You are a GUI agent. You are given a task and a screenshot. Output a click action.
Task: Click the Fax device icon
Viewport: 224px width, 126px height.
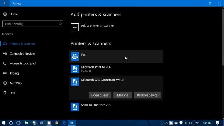tap(75, 56)
